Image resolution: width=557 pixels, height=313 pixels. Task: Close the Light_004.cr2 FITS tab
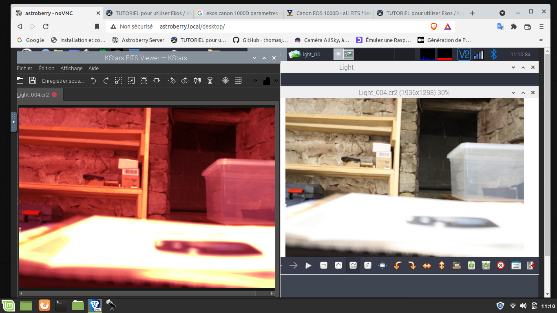(54, 95)
